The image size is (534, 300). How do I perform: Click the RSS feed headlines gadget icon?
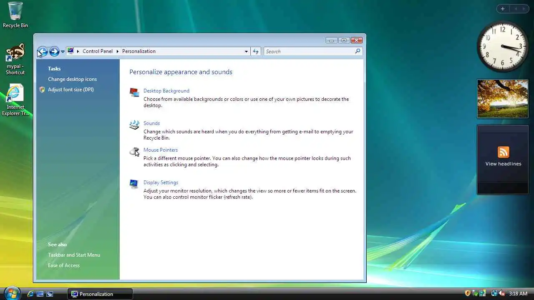(503, 152)
